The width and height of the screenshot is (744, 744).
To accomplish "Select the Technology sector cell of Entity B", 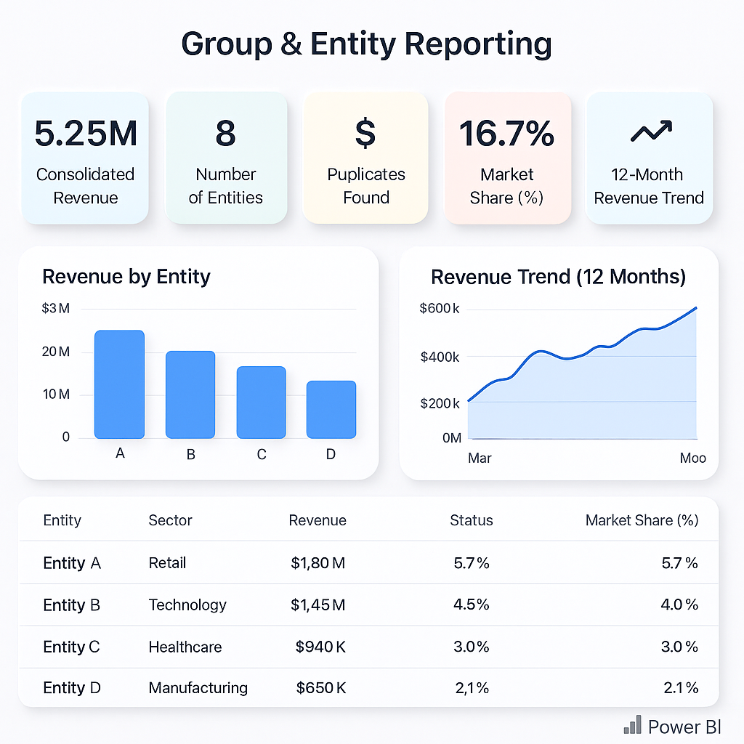I will 187,605.
